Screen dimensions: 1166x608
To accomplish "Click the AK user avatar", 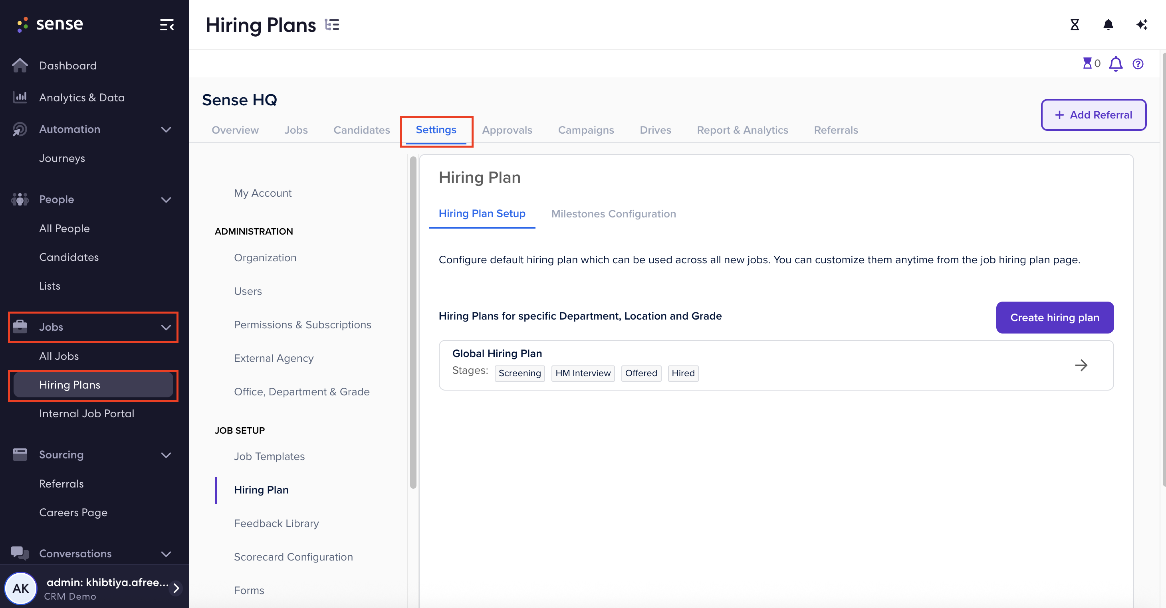I will point(21,588).
